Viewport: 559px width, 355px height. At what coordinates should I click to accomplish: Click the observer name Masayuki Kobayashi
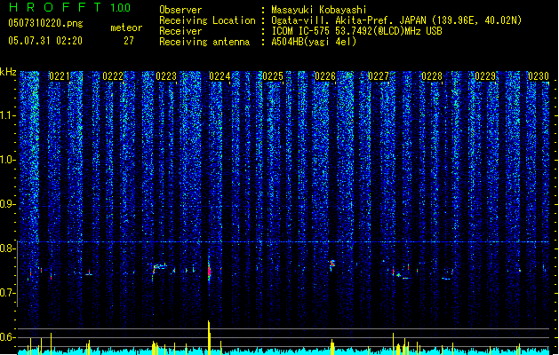coord(319,10)
